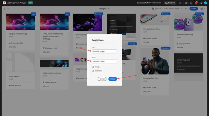The width and height of the screenshot is (209, 116).
Task: Open the app switcher grid icon
Action: tap(201, 3)
